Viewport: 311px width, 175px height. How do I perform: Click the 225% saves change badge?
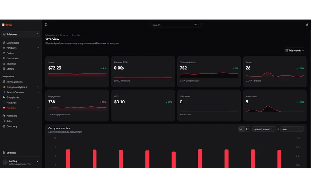coord(300,68)
